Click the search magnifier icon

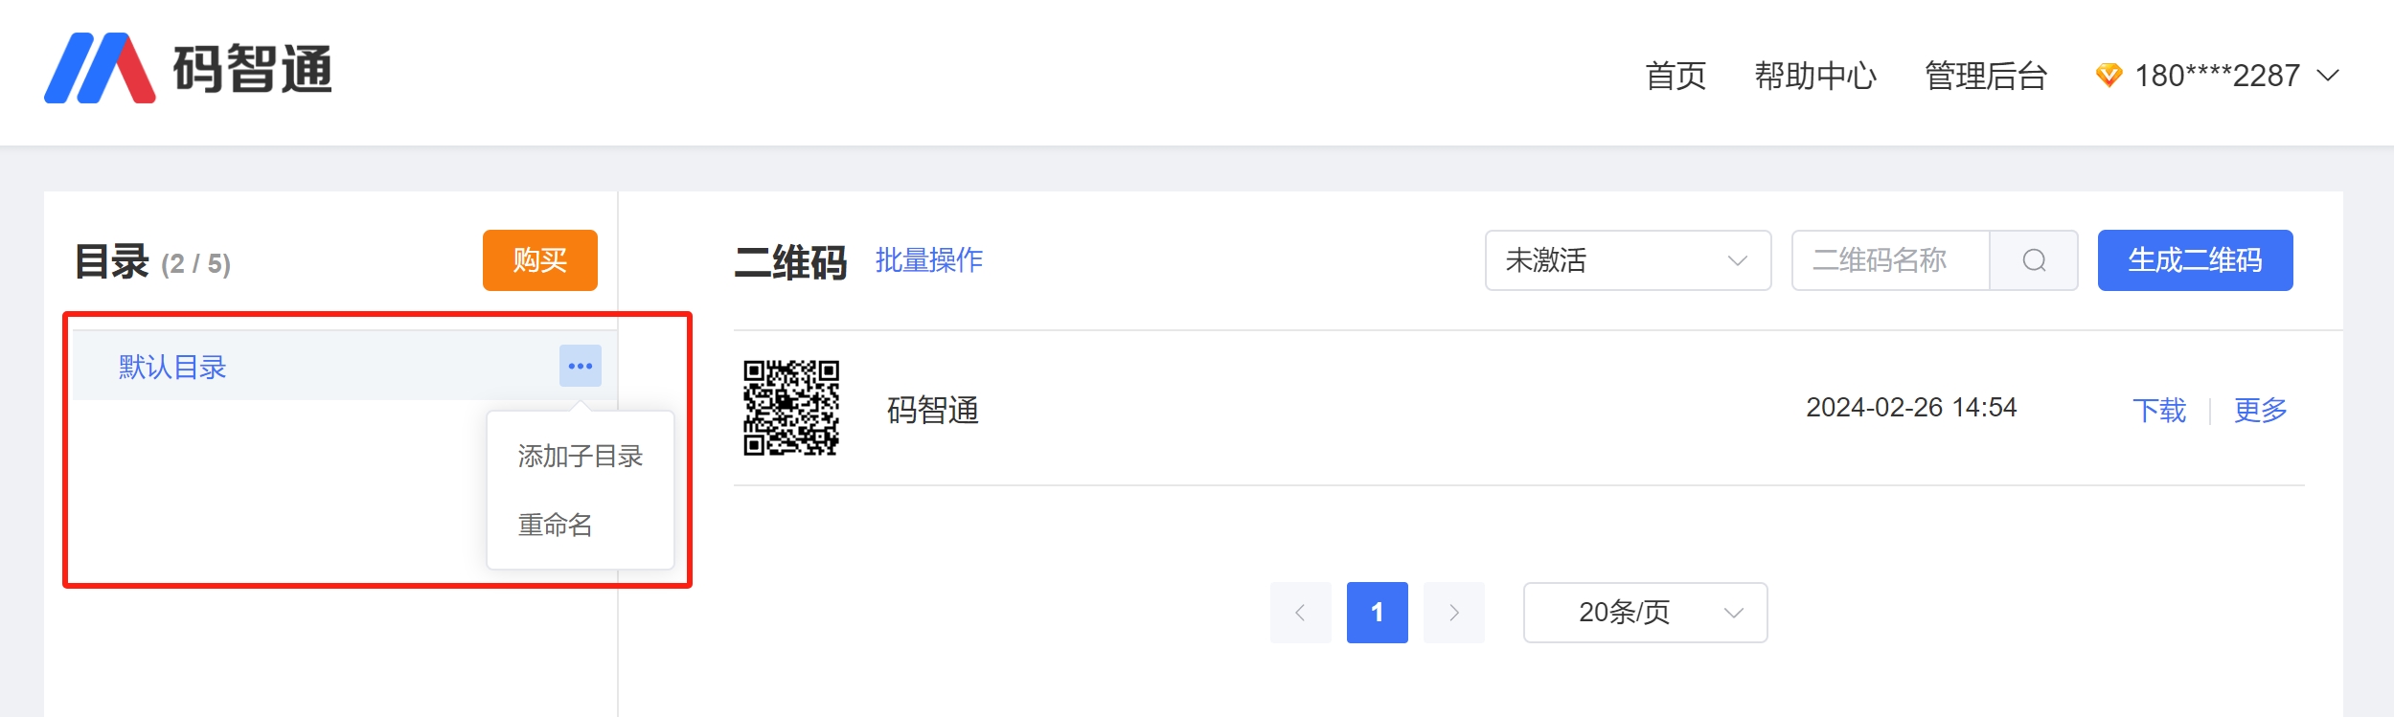pos(2034,260)
